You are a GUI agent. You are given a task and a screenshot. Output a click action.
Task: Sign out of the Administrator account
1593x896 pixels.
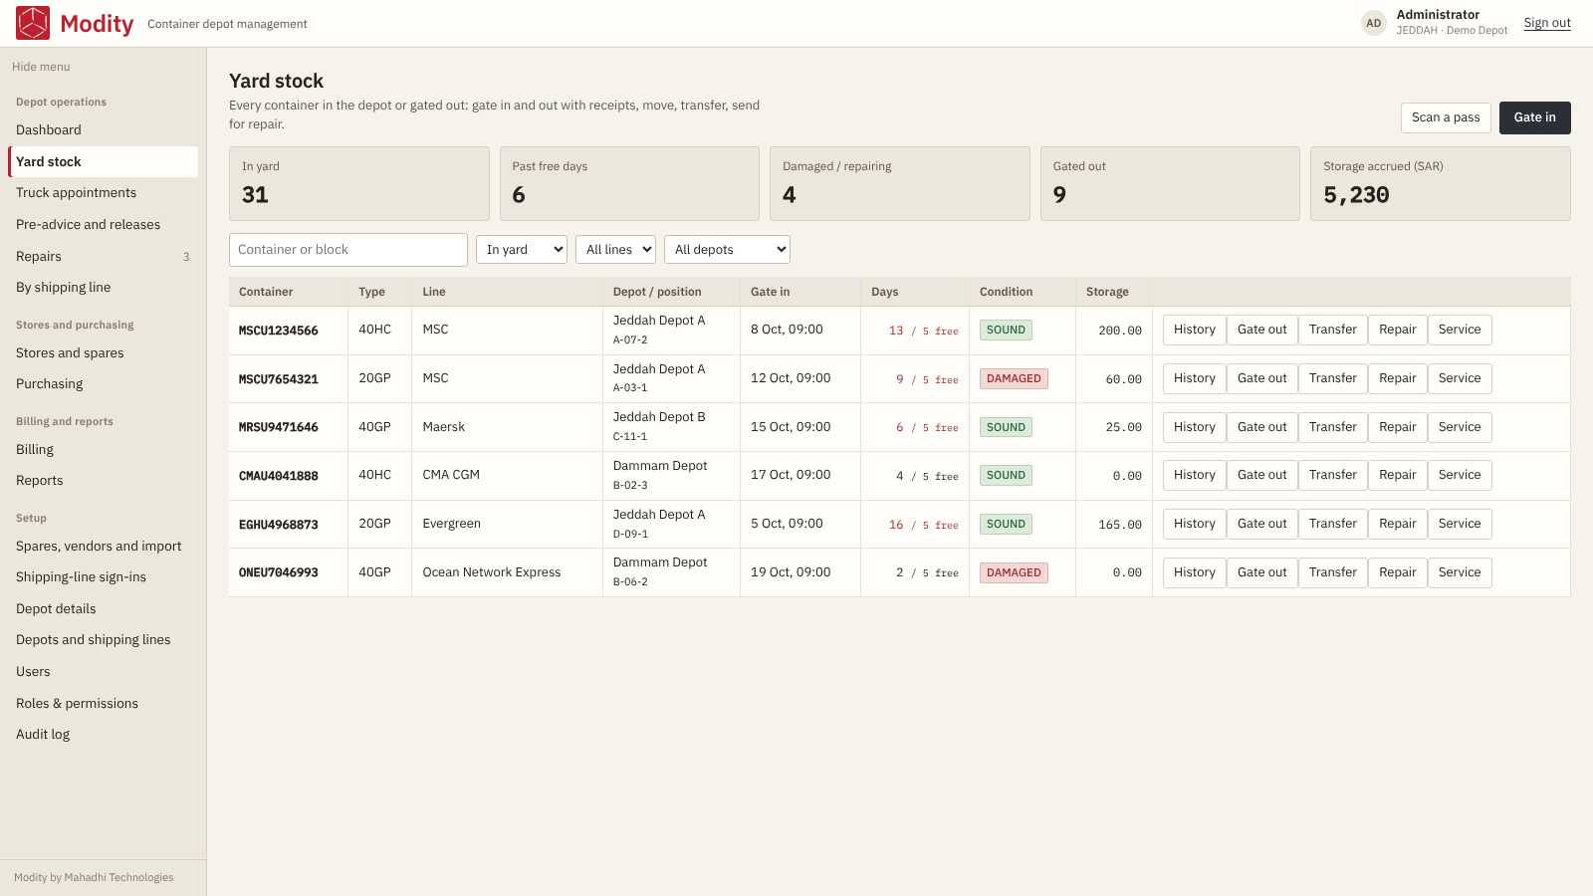[x=1547, y=23]
